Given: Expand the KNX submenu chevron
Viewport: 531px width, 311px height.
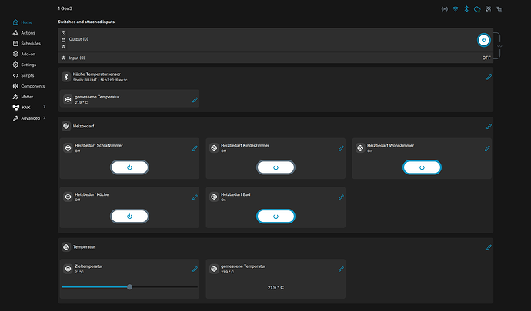Looking at the screenshot, I should (x=45, y=108).
